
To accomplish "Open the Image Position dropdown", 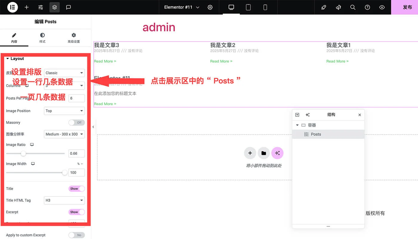I will click(64, 111).
